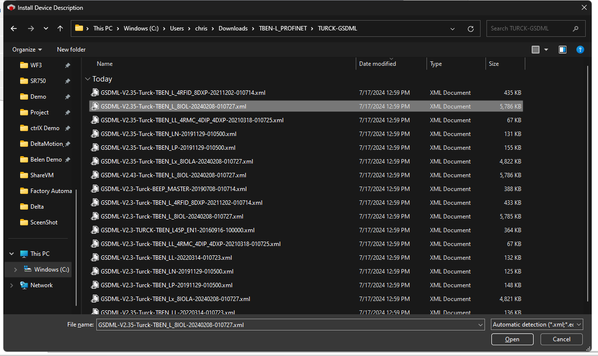Select Network in navigation pane
The image size is (598, 356).
(x=41, y=285)
